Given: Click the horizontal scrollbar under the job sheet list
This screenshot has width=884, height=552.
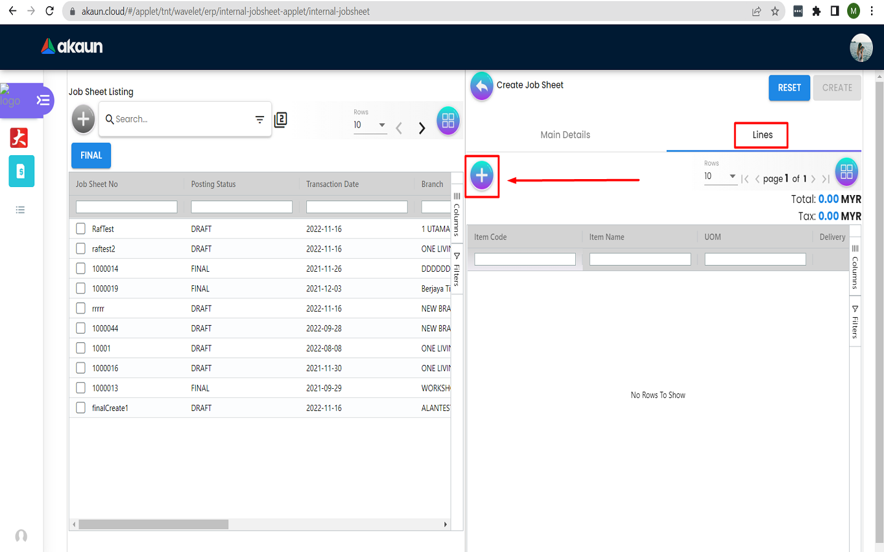Looking at the screenshot, I should pyautogui.click(x=153, y=524).
